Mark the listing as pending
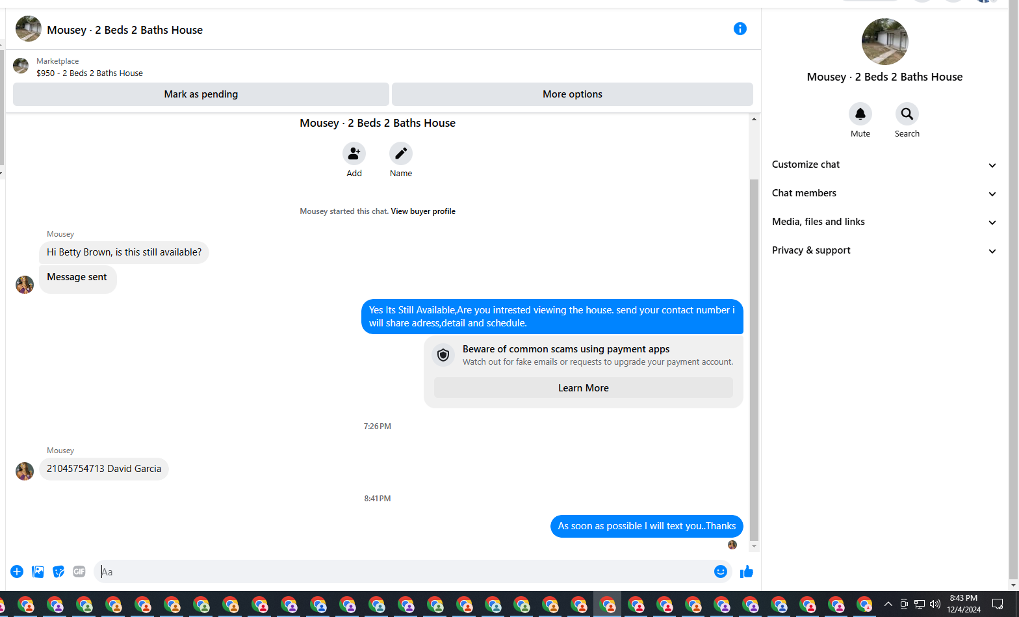The image size is (1019, 617). coord(201,94)
